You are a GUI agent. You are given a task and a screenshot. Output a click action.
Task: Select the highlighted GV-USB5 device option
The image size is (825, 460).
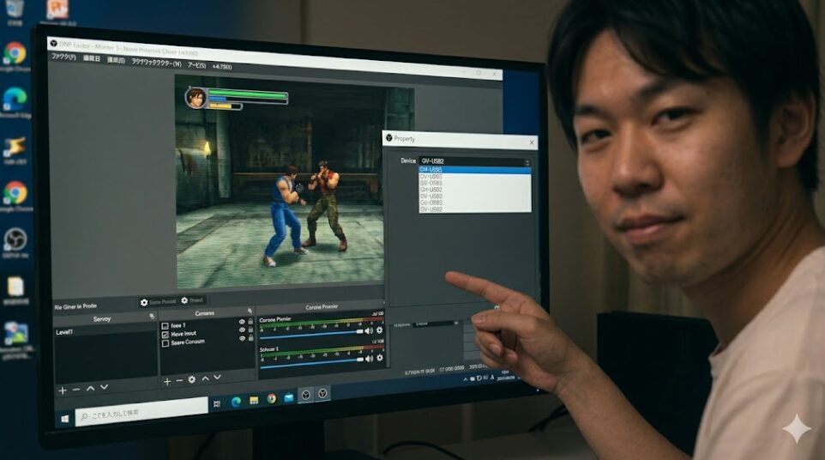tap(474, 170)
